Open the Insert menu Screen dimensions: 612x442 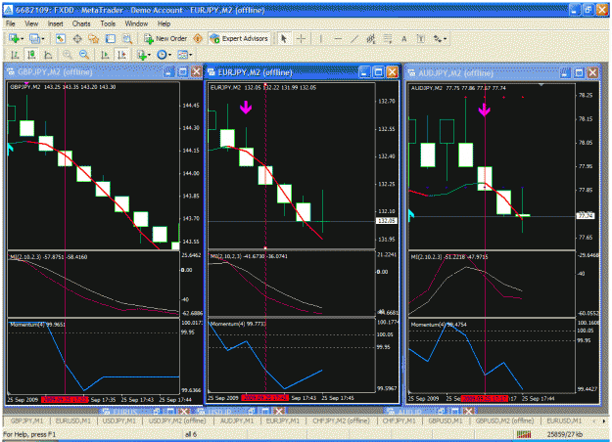coord(55,23)
